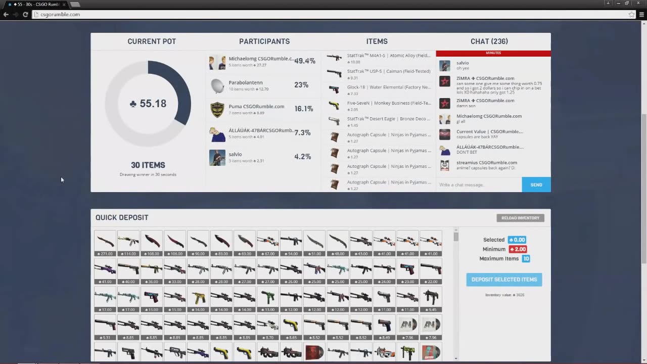Go back in browser

(x=6, y=15)
